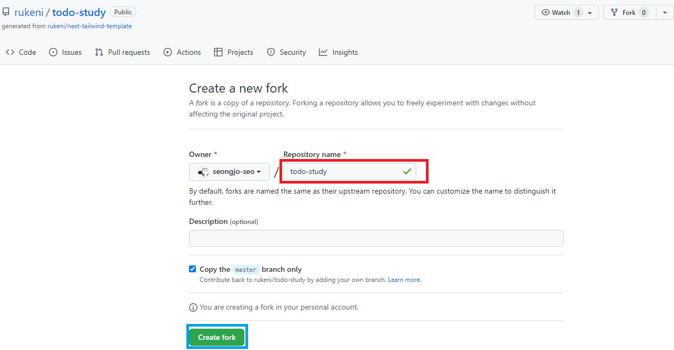Click the Create a new fork heading
Image resolution: width=674 pixels, height=350 pixels.
239,88
